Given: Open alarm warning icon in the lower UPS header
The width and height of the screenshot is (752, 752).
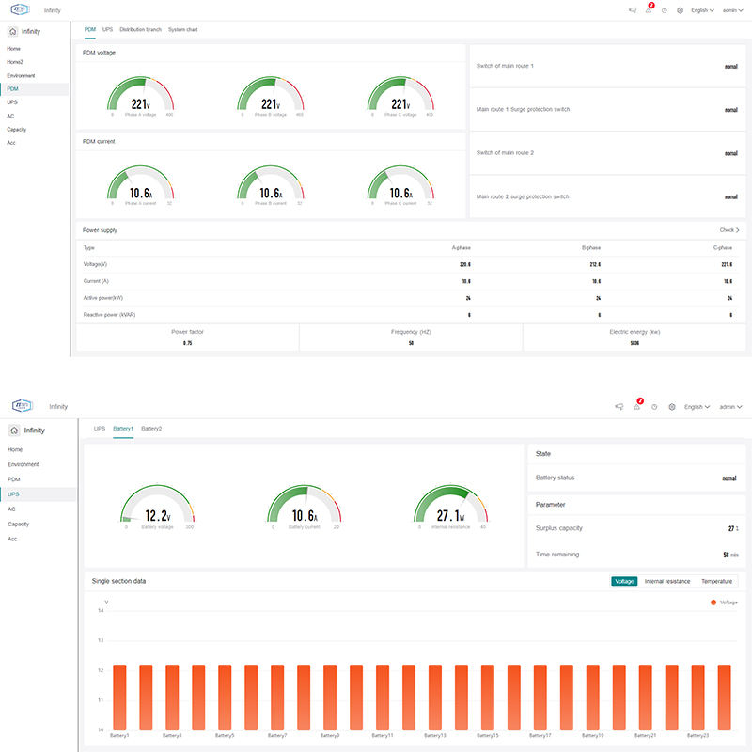Looking at the screenshot, I should (x=636, y=407).
